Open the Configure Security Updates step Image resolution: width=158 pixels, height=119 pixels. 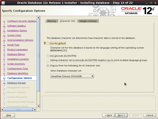22,21
